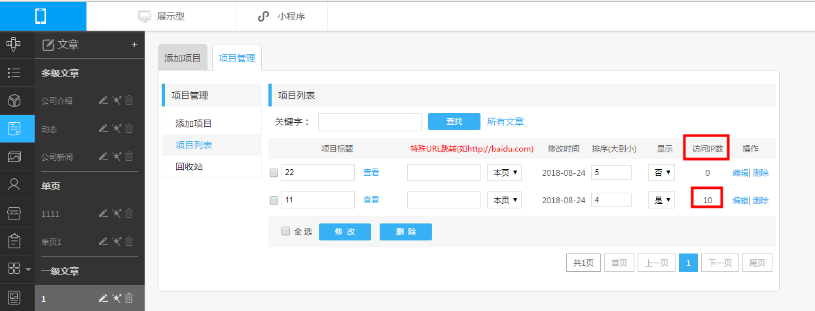Viewport: 815px width, 311px height.
Task: Click the magic wand for 动态
Action: click(117, 129)
